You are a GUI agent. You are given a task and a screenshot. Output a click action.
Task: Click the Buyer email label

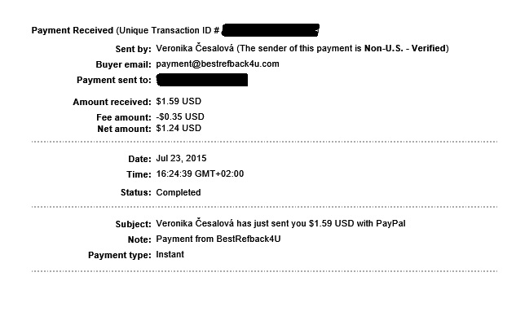tap(123, 64)
